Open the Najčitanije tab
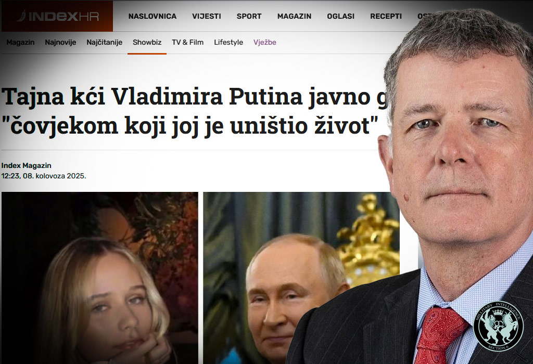Screen dimensions: 533x364 click(x=104, y=43)
